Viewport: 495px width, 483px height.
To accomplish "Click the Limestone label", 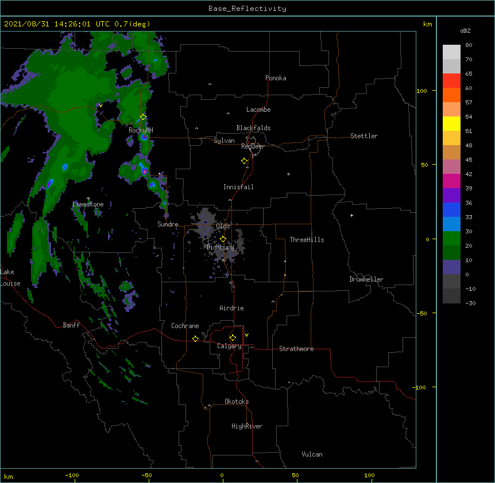I will (88, 204).
